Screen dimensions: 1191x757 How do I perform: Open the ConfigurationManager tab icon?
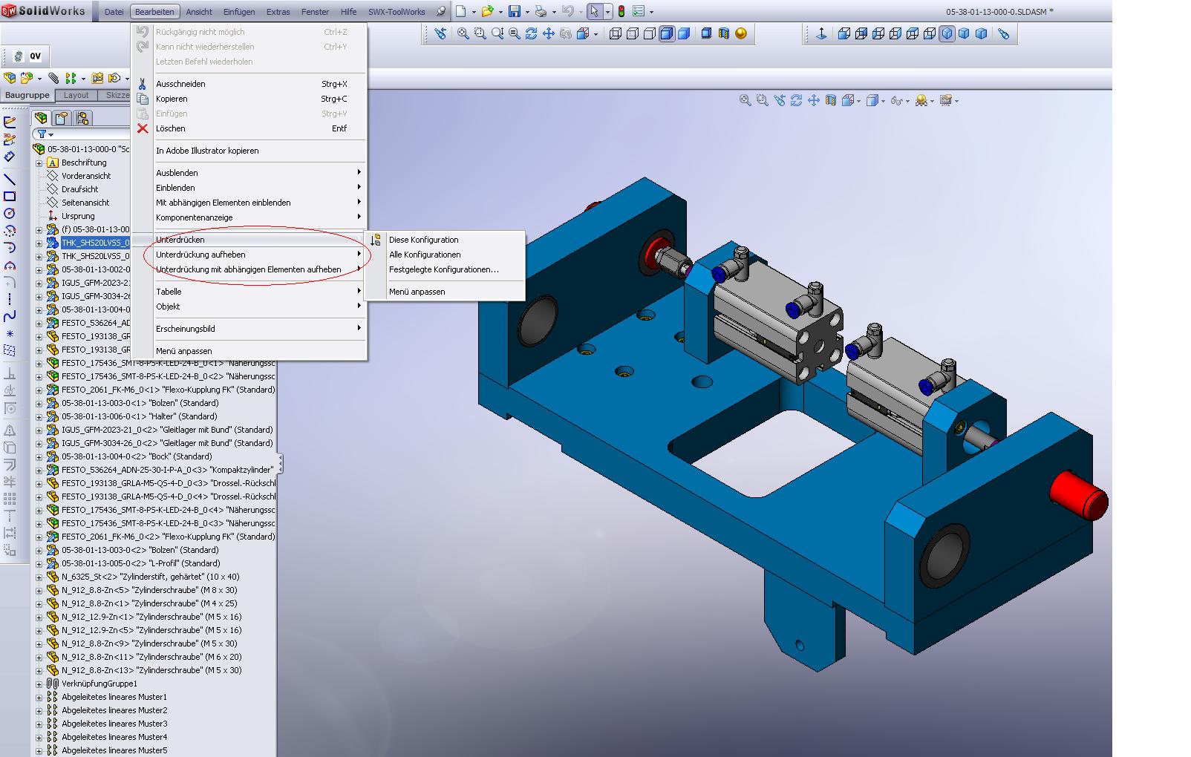pyautogui.click(x=82, y=118)
